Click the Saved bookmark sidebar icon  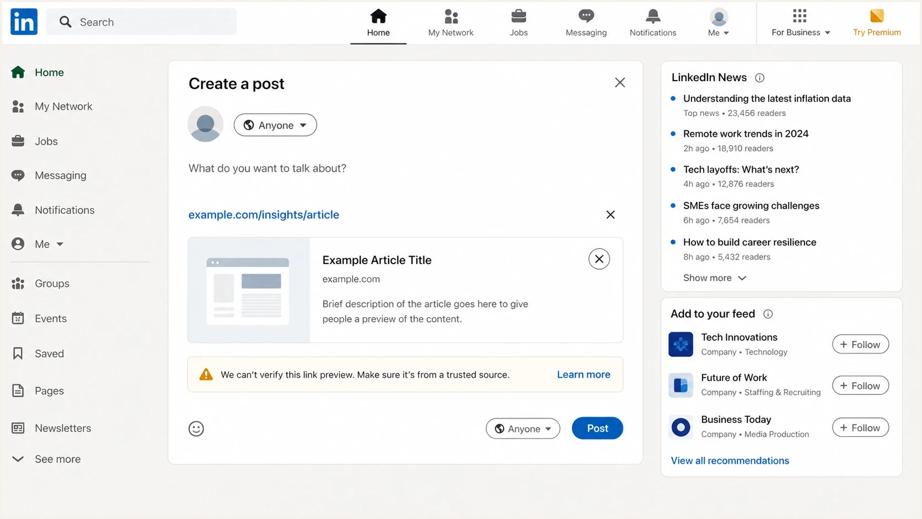(18, 354)
